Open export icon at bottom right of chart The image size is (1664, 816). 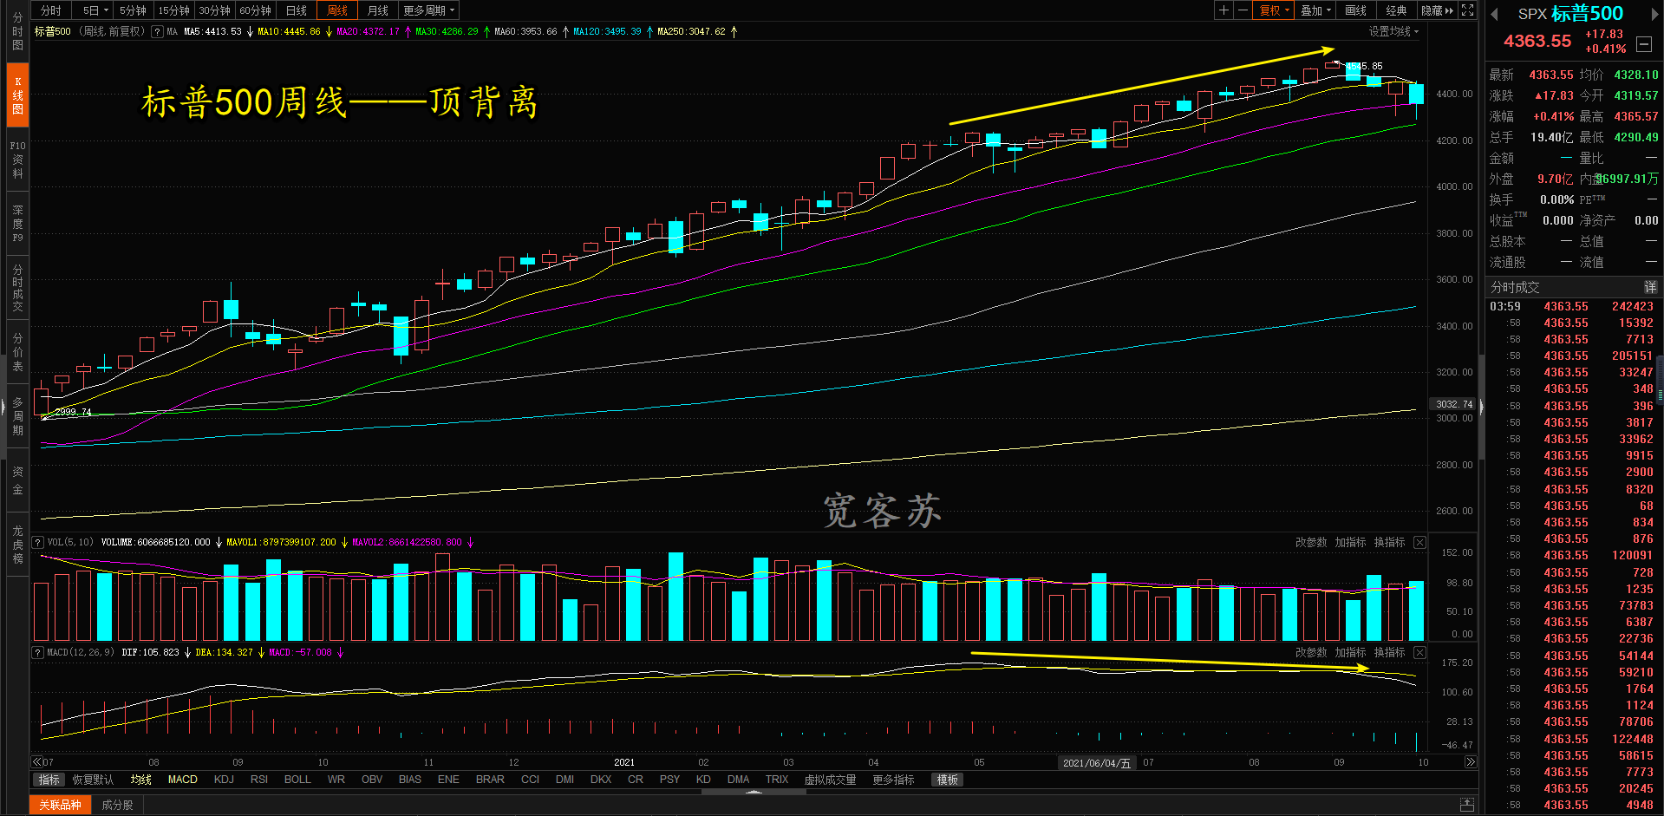coord(1466,805)
